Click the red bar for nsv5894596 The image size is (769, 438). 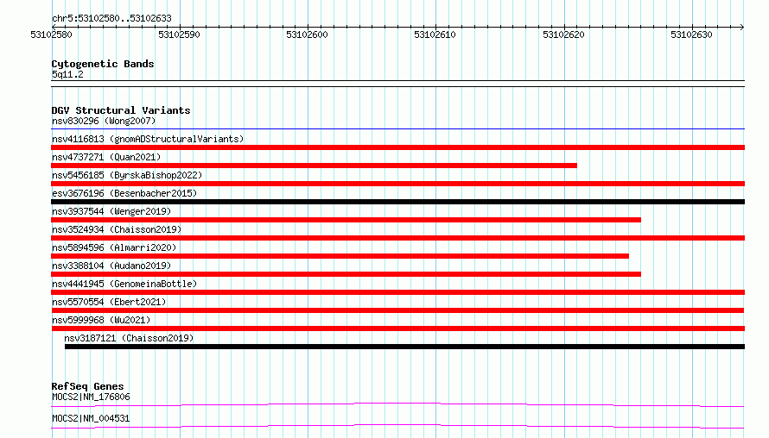click(x=340, y=256)
